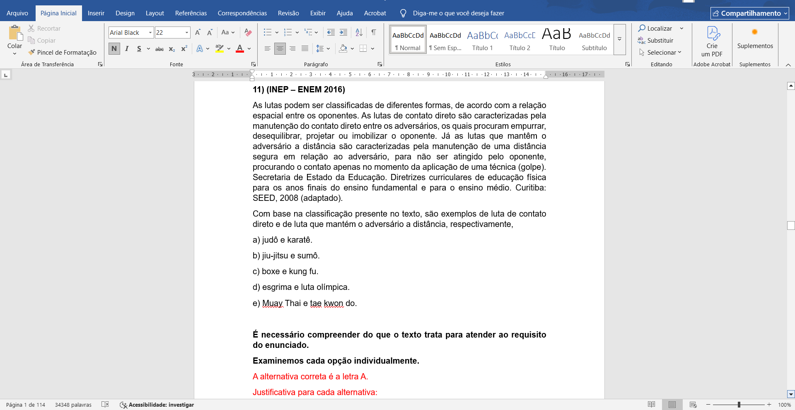Clear all formatting with eraser icon
The width and height of the screenshot is (795, 410).
pyautogui.click(x=248, y=32)
